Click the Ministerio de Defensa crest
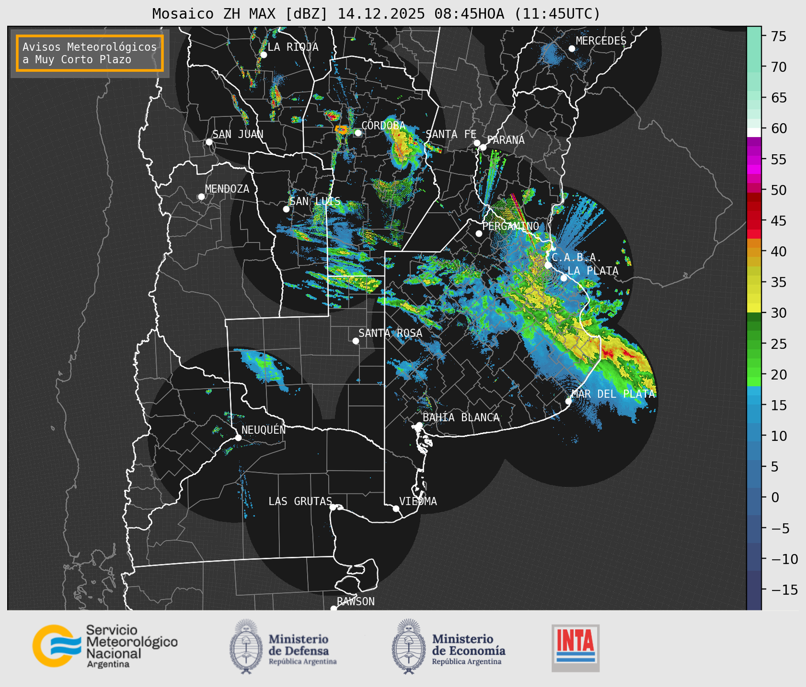806x687 pixels. (246, 646)
